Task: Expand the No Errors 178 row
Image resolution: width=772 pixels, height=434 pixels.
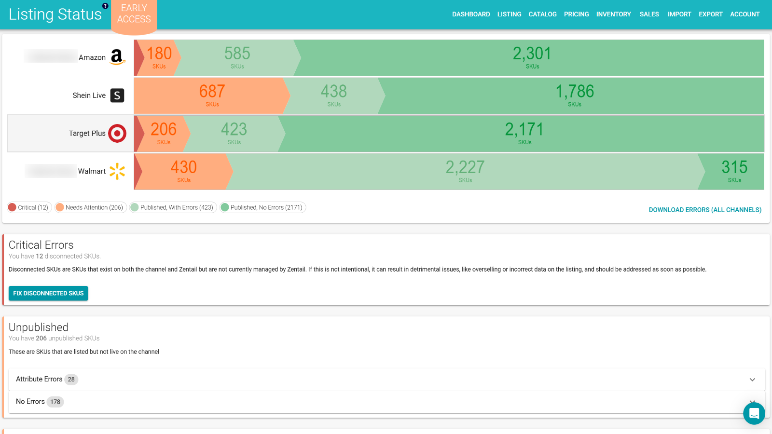Action: click(x=386, y=402)
